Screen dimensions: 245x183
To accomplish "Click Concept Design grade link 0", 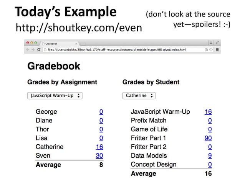I will 210,165.
